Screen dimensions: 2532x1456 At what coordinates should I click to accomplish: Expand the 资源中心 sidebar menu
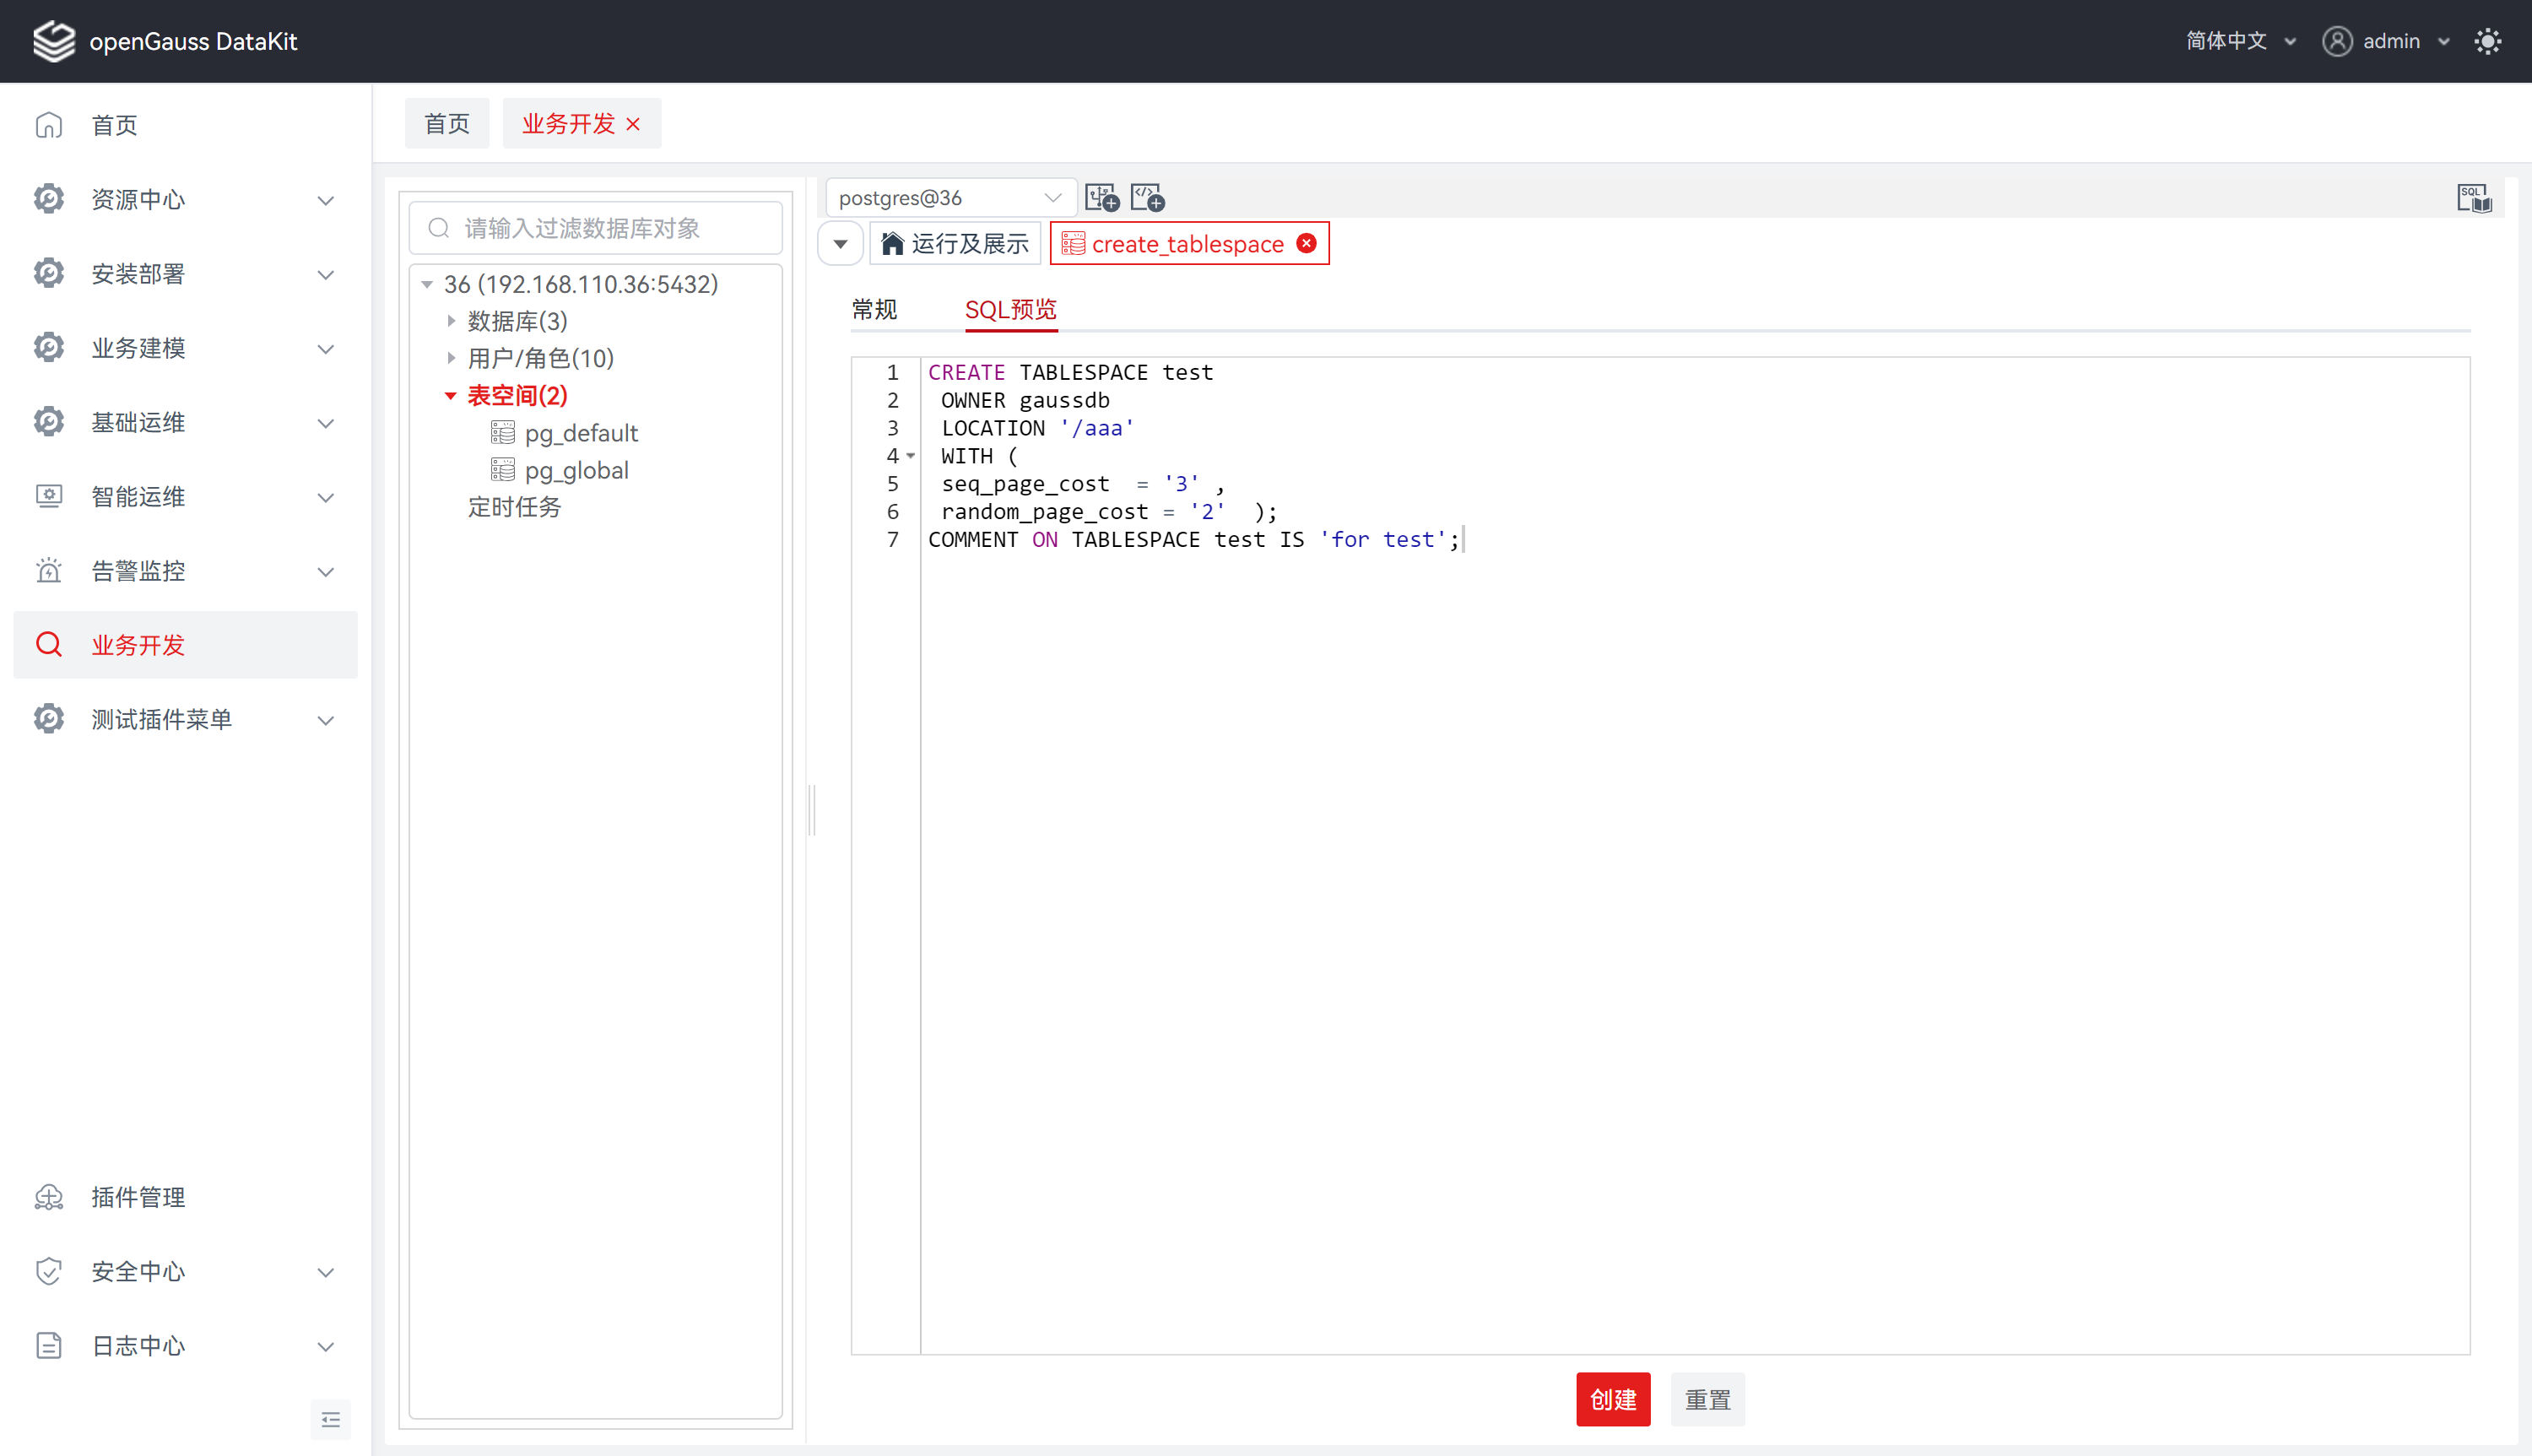185,200
